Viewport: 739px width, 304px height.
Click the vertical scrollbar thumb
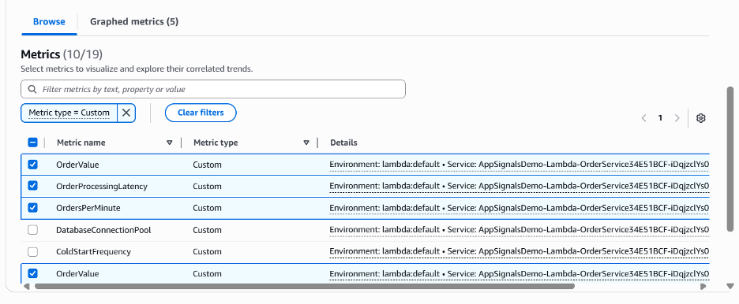click(730, 158)
